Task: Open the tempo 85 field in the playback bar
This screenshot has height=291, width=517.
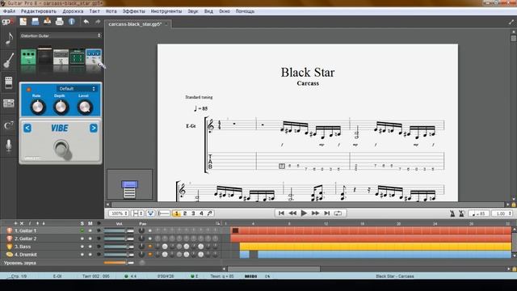Action: point(479,213)
